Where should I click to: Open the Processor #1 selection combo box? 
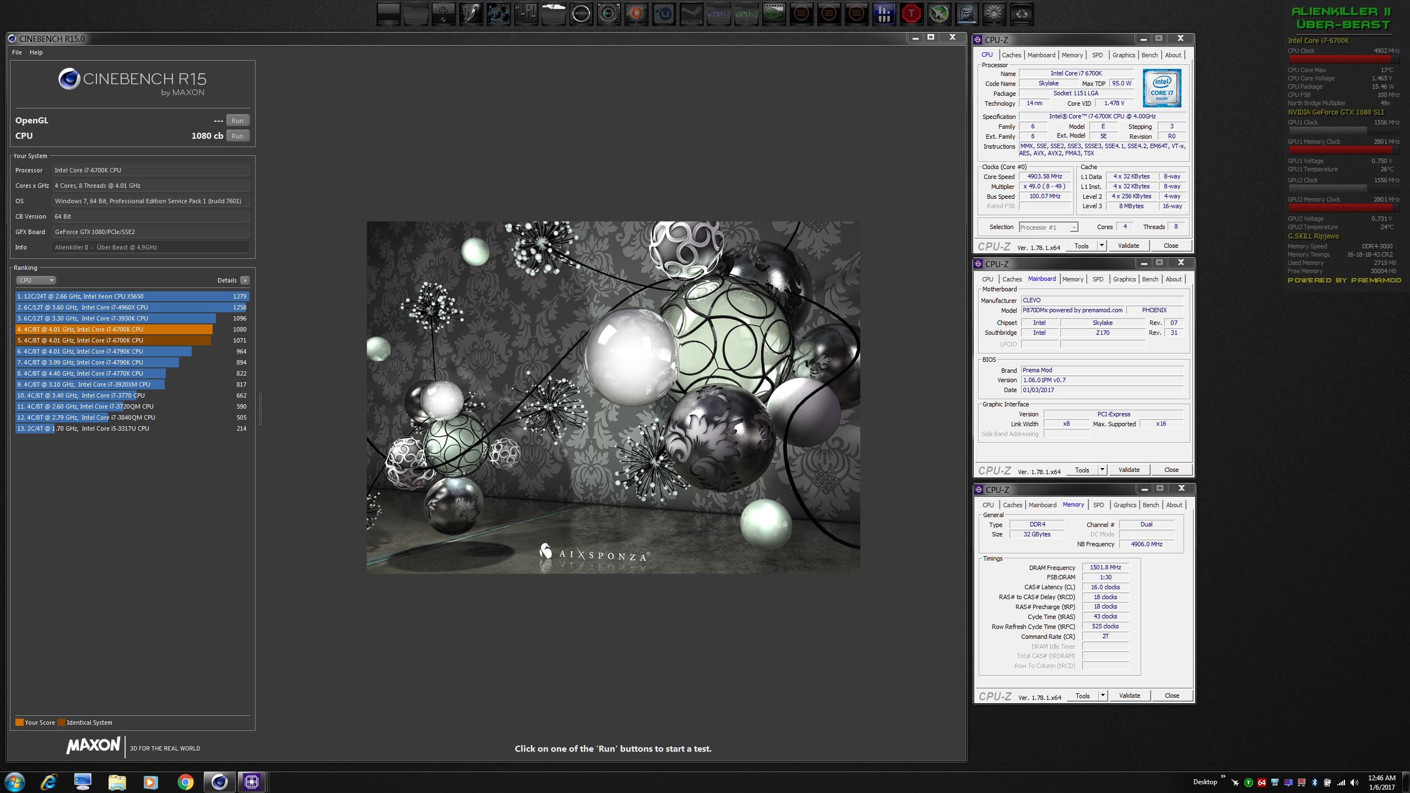[x=1049, y=227]
